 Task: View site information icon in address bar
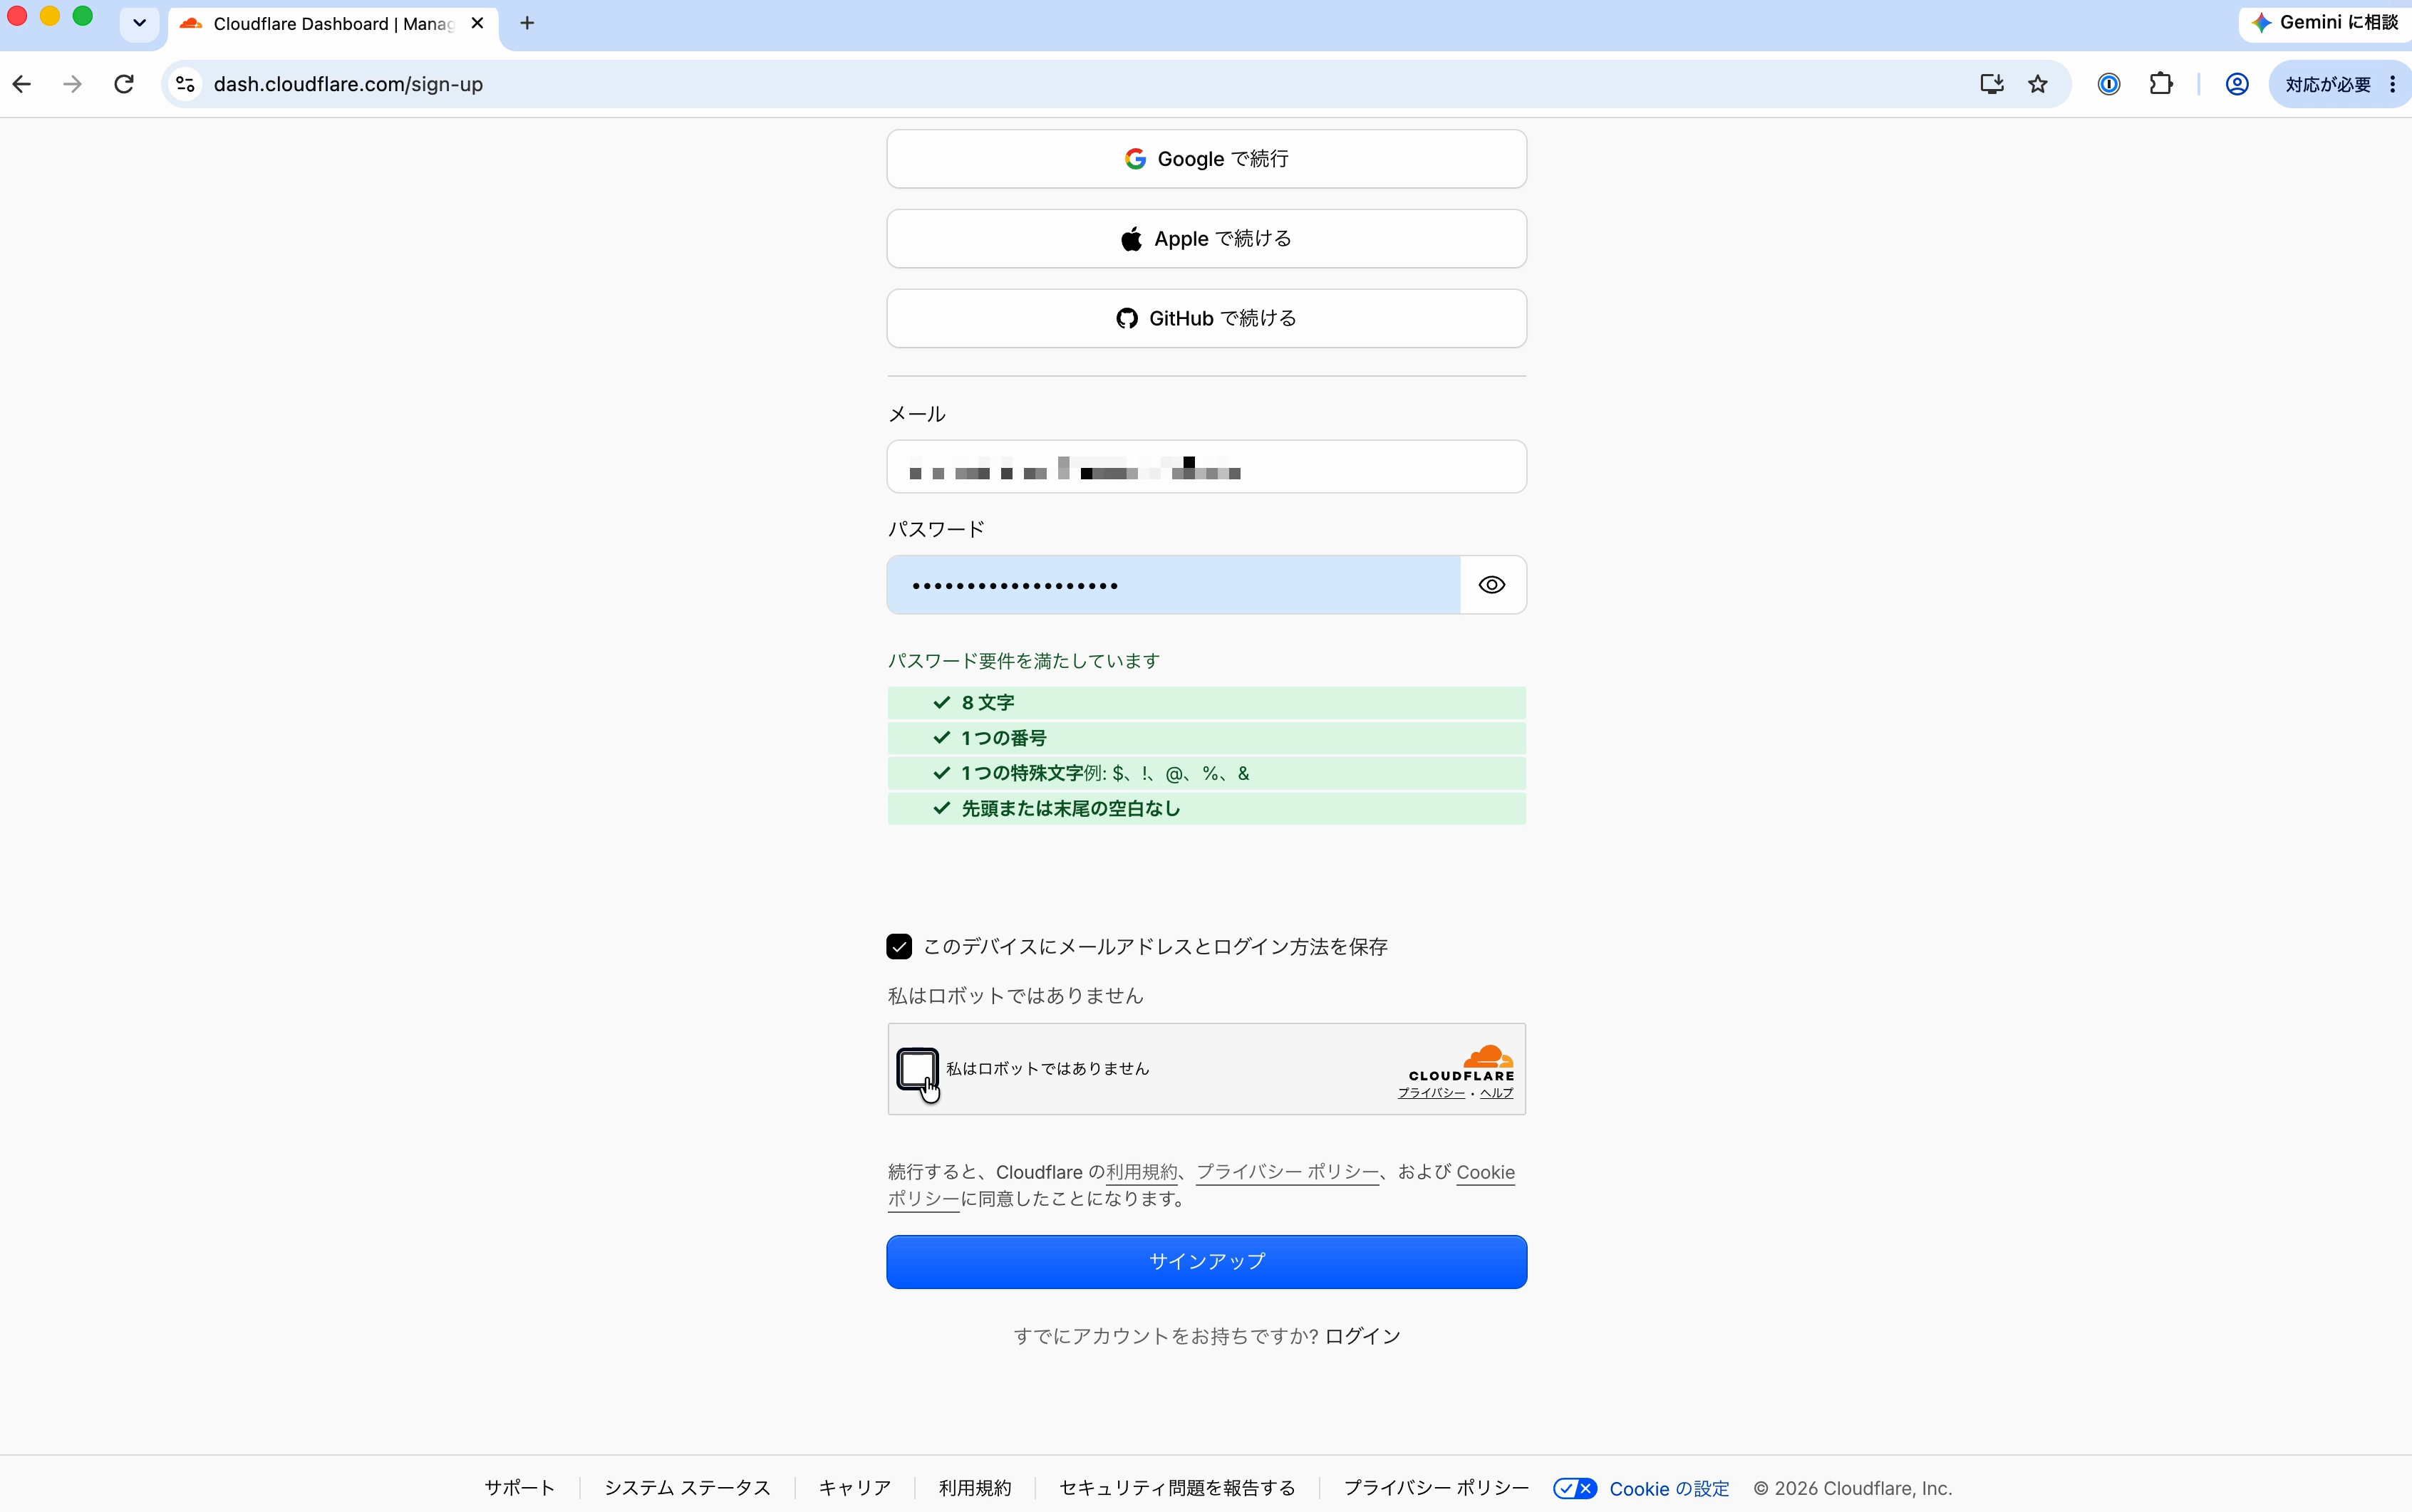tap(185, 84)
